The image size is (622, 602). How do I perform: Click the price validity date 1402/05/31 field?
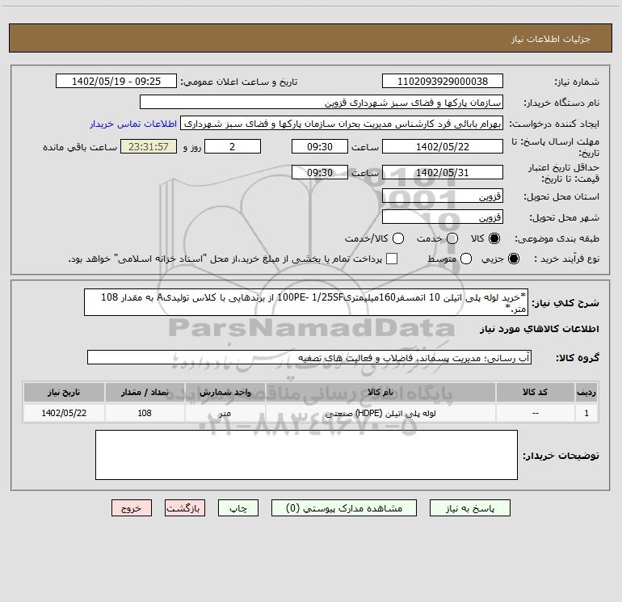(443, 172)
